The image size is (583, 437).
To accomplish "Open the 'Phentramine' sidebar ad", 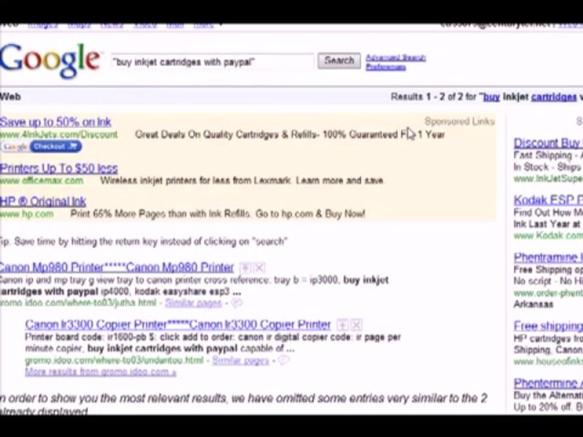I will click(x=548, y=257).
